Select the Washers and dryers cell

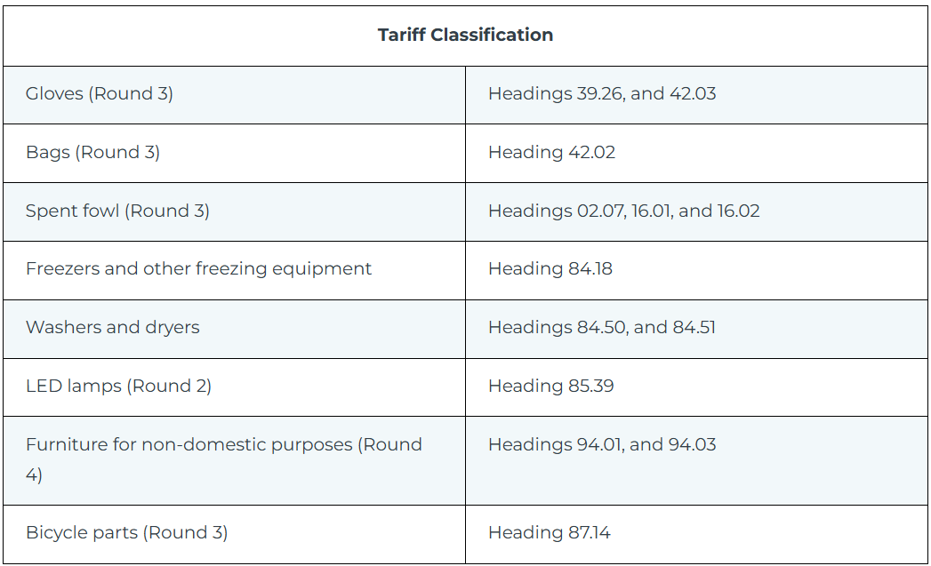tap(113, 327)
